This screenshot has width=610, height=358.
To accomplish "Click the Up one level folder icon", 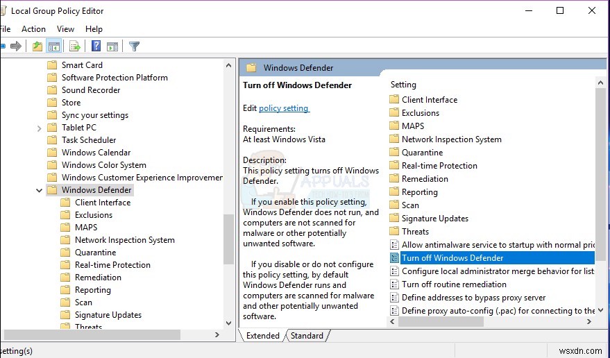I will [x=37, y=46].
